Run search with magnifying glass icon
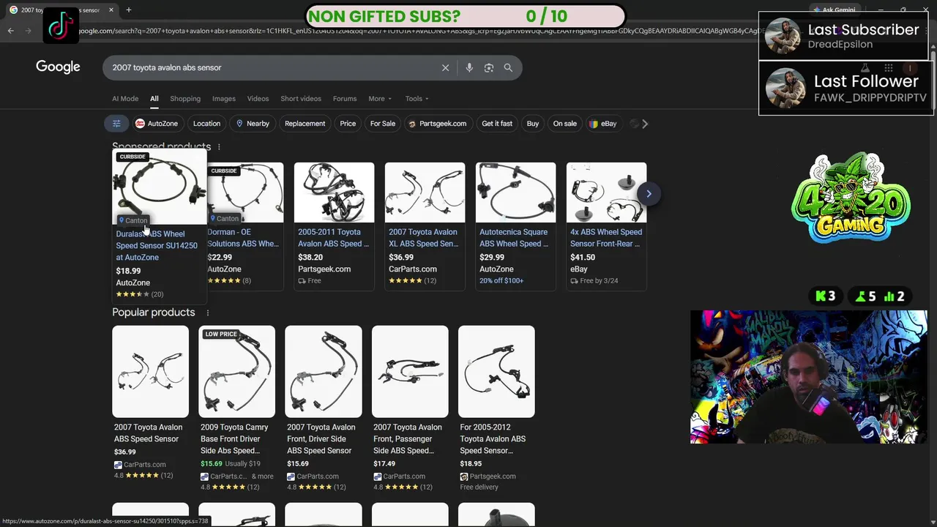This screenshot has width=937, height=527. 508,67
